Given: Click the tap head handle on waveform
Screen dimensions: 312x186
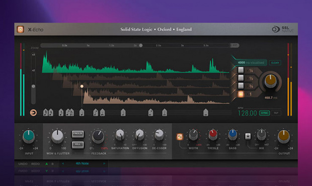Looking at the screenshot, I should pos(82,86).
